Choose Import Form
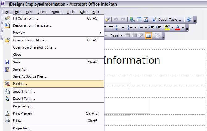Image resolution: width=207 pixels, height=131 pixels. pos(54,91)
